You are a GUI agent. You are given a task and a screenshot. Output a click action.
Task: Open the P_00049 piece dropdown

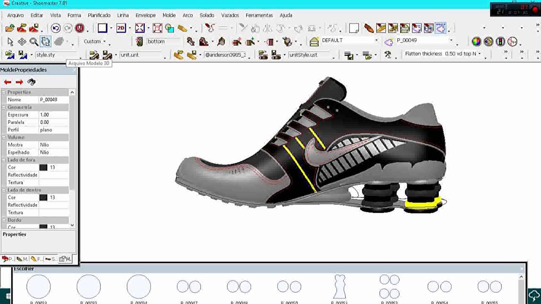[451, 41]
